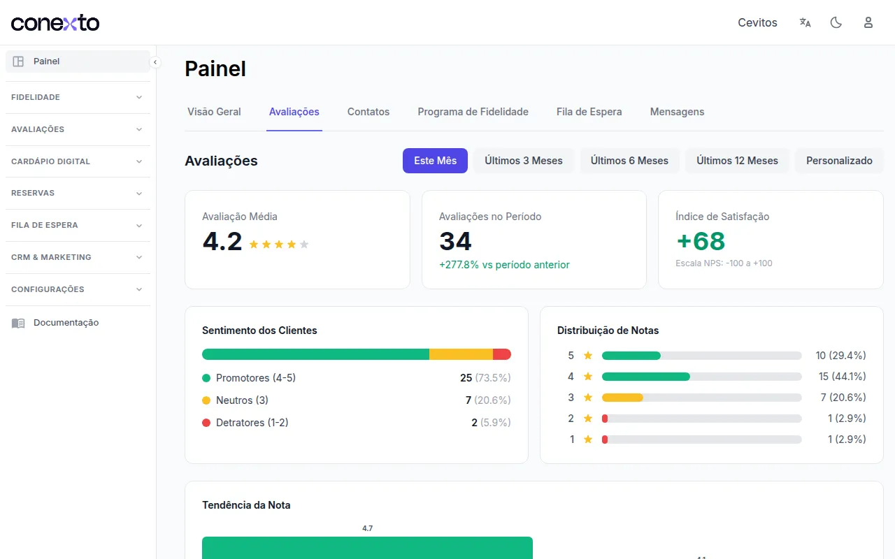
Task: Click the Neutros (3) legend label
Action: (242, 400)
